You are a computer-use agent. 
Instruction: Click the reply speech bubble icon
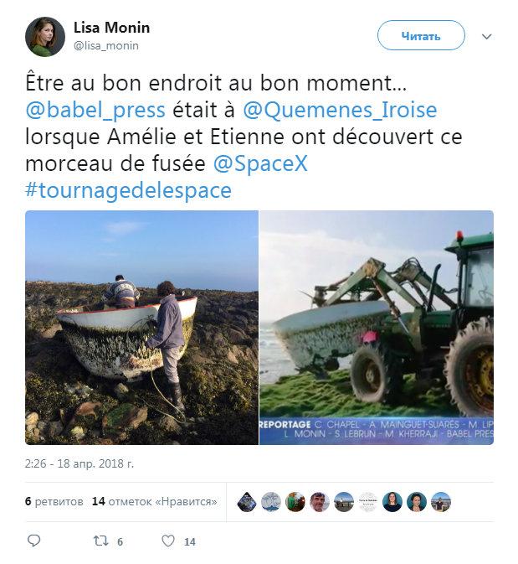tap(34, 541)
